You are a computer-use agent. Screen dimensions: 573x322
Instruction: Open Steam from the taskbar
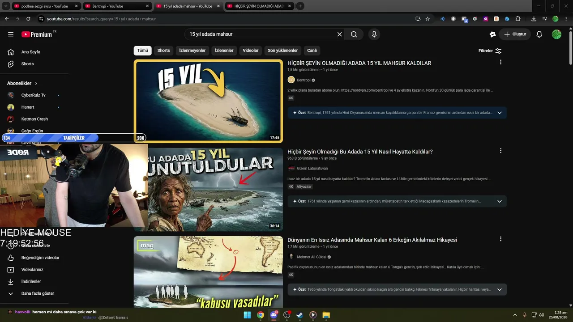pos(299,315)
